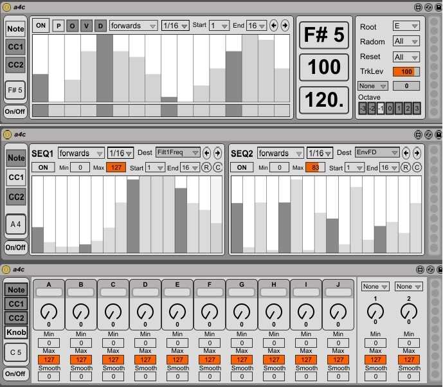Click the right arrow in the top sequencer
The width and height of the screenshot is (443, 387).
(x=285, y=26)
